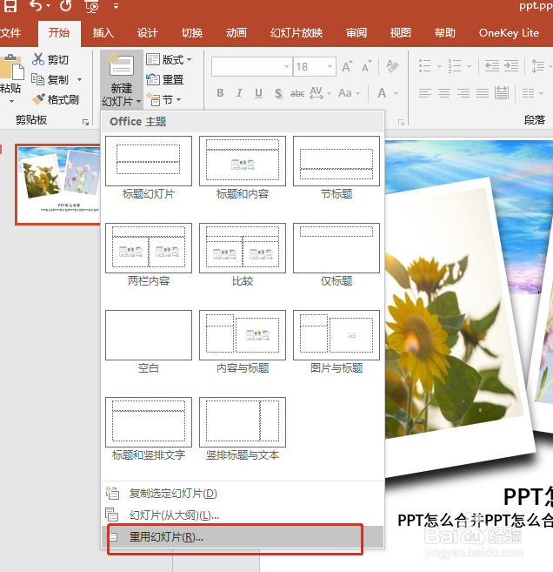Click the 格式刷 format painter

[56, 99]
